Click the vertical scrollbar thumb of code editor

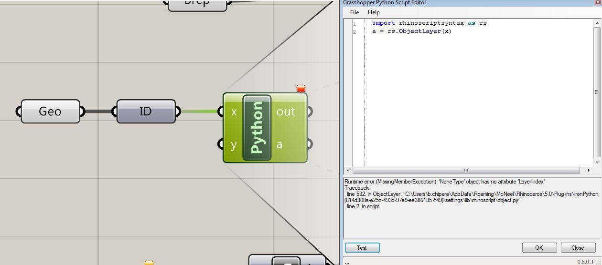pos(597,92)
